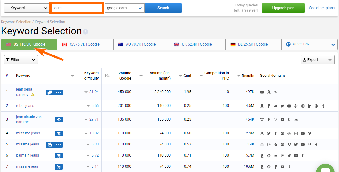The image size is (339, 172).
Task: Click keyword difficulty value 8.14
Action: tap(95, 166)
